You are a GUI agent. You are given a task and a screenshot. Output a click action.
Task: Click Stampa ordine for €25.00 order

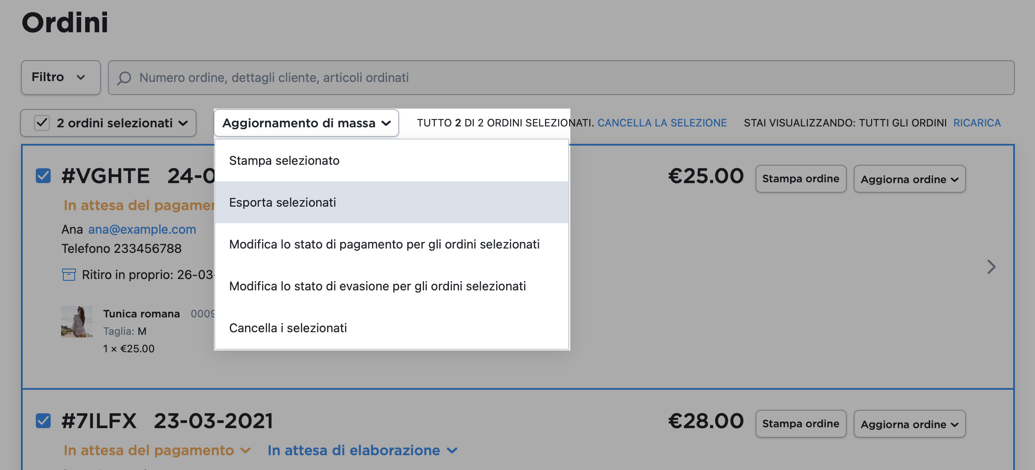[800, 179]
